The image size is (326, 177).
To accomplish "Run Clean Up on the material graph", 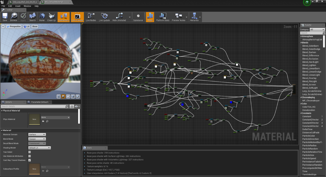I will pyautogui.click(x=51, y=17).
